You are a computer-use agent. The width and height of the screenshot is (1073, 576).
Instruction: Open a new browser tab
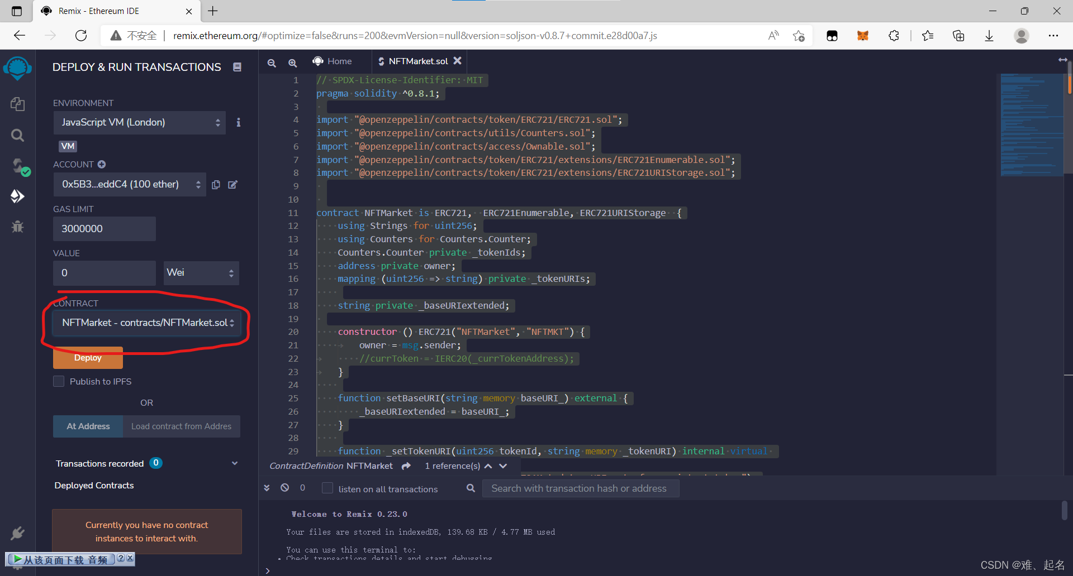pos(213,11)
